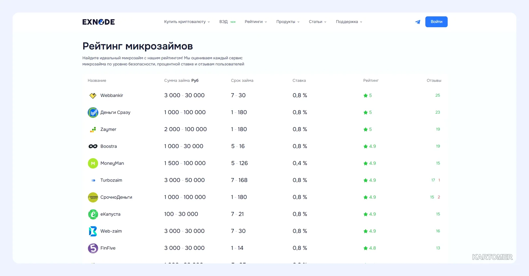Click Webbankir's review count 25

click(x=438, y=95)
